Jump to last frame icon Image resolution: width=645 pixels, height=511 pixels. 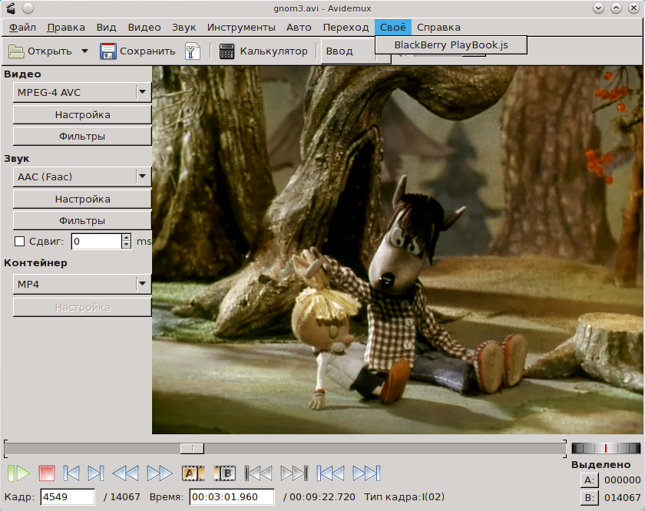click(x=366, y=473)
